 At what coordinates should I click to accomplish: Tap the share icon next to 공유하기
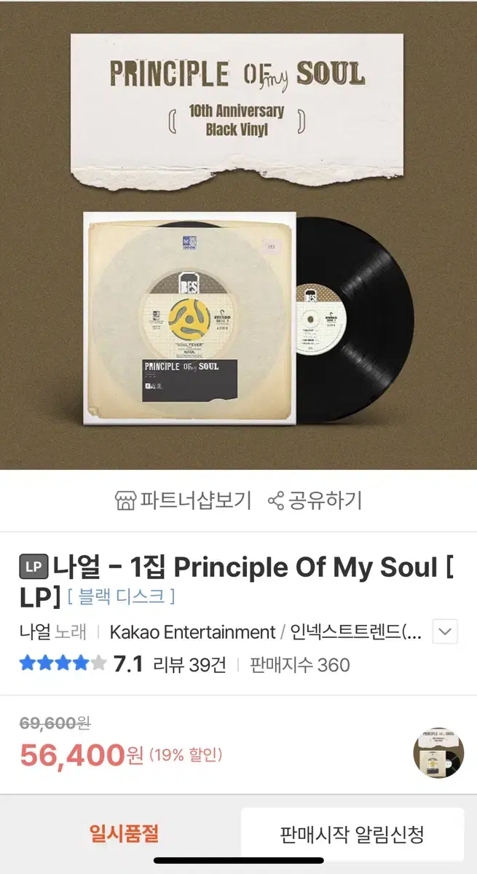(276, 501)
